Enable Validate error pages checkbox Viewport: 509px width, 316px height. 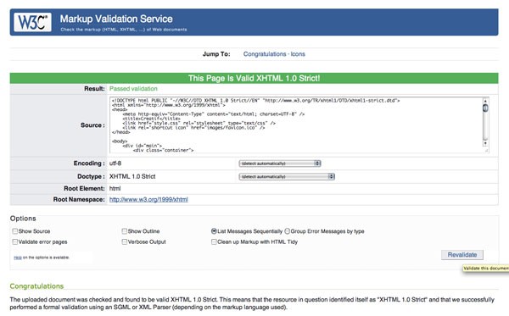click(x=15, y=241)
